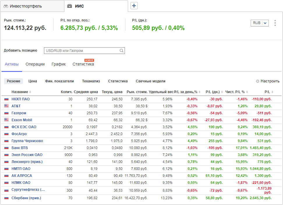Select the ИИС portfolio tab

[x=96, y=6]
